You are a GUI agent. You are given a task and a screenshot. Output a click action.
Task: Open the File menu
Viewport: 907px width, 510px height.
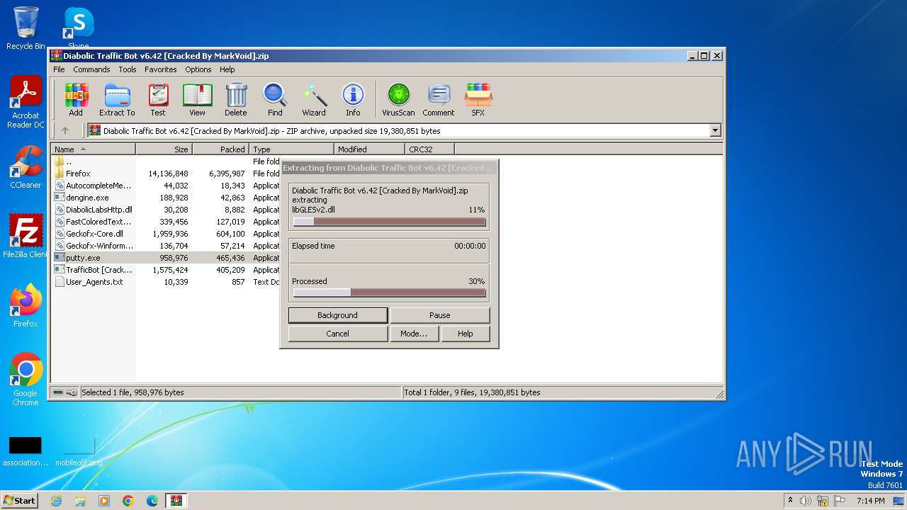pyautogui.click(x=59, y=69)
